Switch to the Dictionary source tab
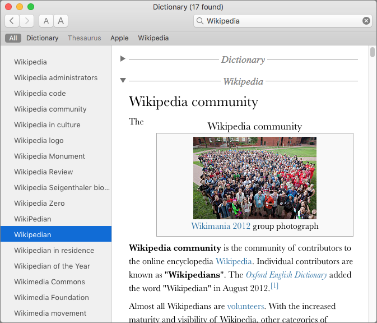This screenshot has height=323, width=377. (x=43, y=38)
